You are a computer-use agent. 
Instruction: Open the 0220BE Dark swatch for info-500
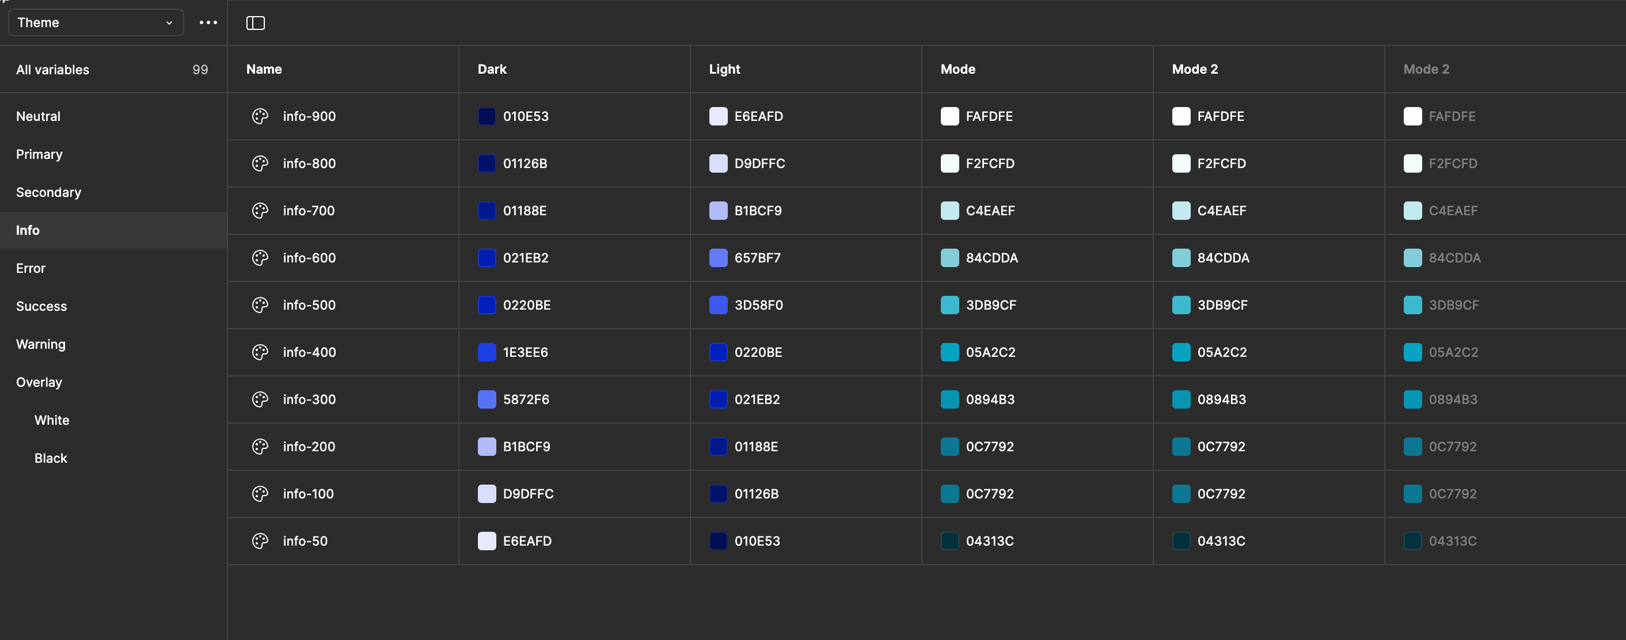(x=487, y=305)
